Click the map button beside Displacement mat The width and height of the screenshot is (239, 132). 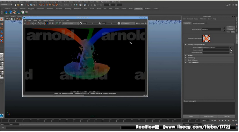pyautogui.click(x=231, y=52)
